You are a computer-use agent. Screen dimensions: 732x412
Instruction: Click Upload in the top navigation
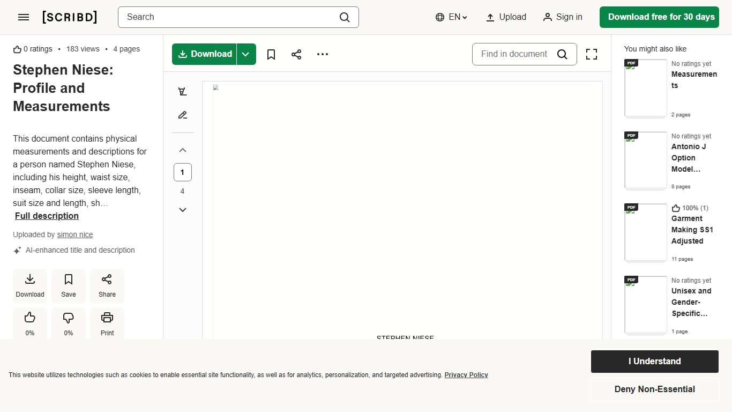tap(506, 17)
